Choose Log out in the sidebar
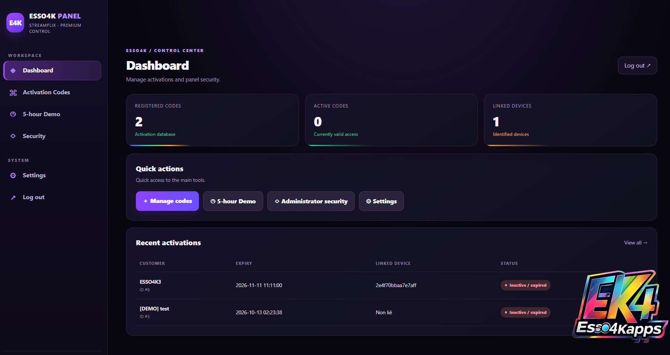The height and width of the screenshot is (355, 670). click(x=52, y=197)
